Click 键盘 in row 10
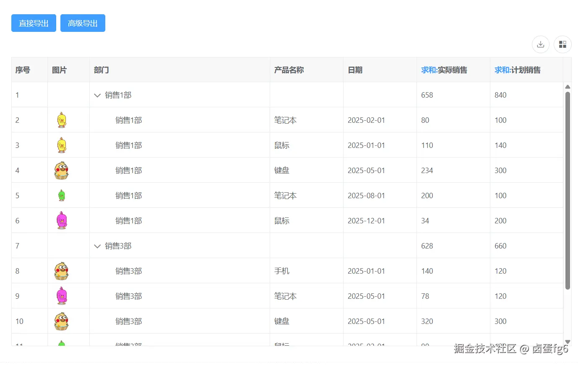The height and width of the screenshot is (365, 578). coord(282,321)
